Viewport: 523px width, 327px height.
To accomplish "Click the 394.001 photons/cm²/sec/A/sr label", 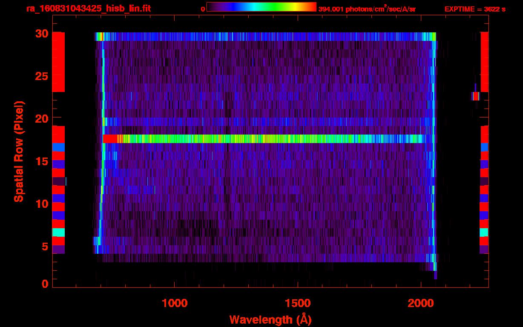I will pyautogui.click(x=367, y=9).
